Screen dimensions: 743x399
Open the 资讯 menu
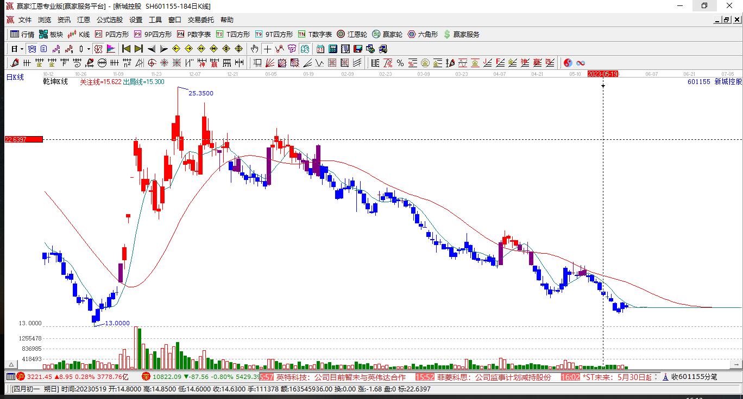64,20
